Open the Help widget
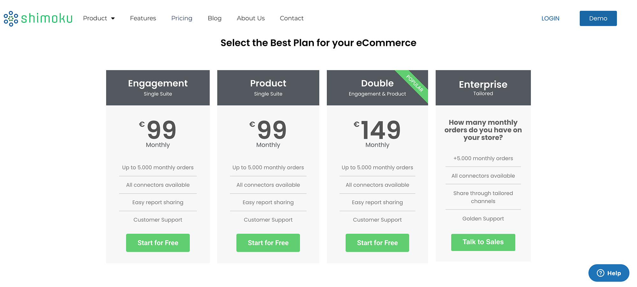The height and width of the screenshot is (287, 637). 609,273
